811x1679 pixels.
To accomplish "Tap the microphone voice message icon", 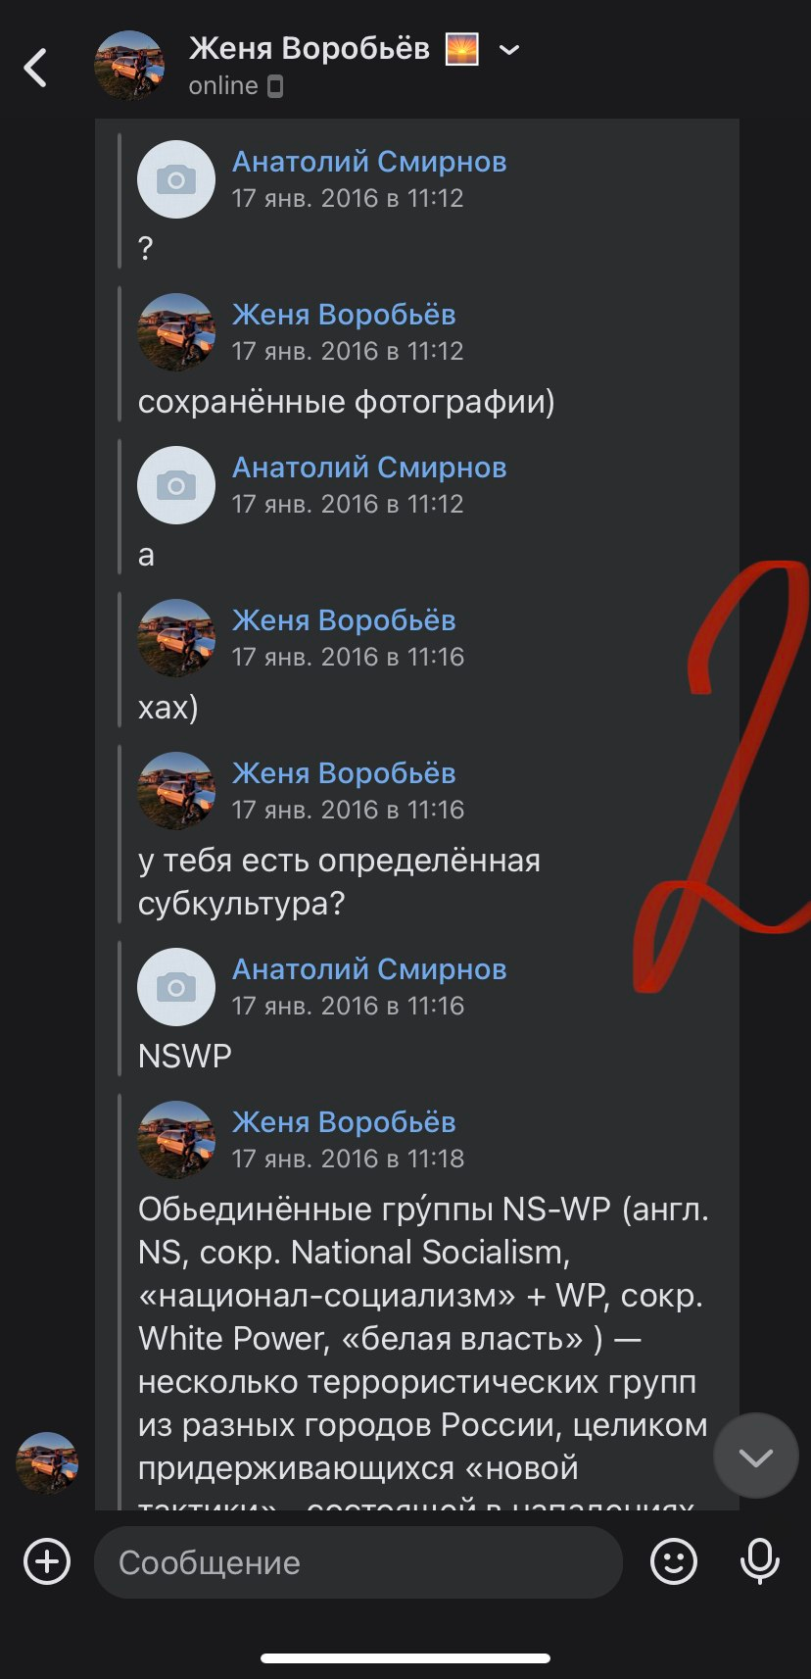I will click(760, 1561).
